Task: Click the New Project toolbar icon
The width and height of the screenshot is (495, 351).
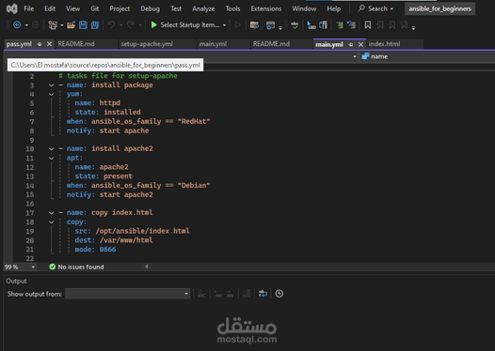Action: (53, 24)
